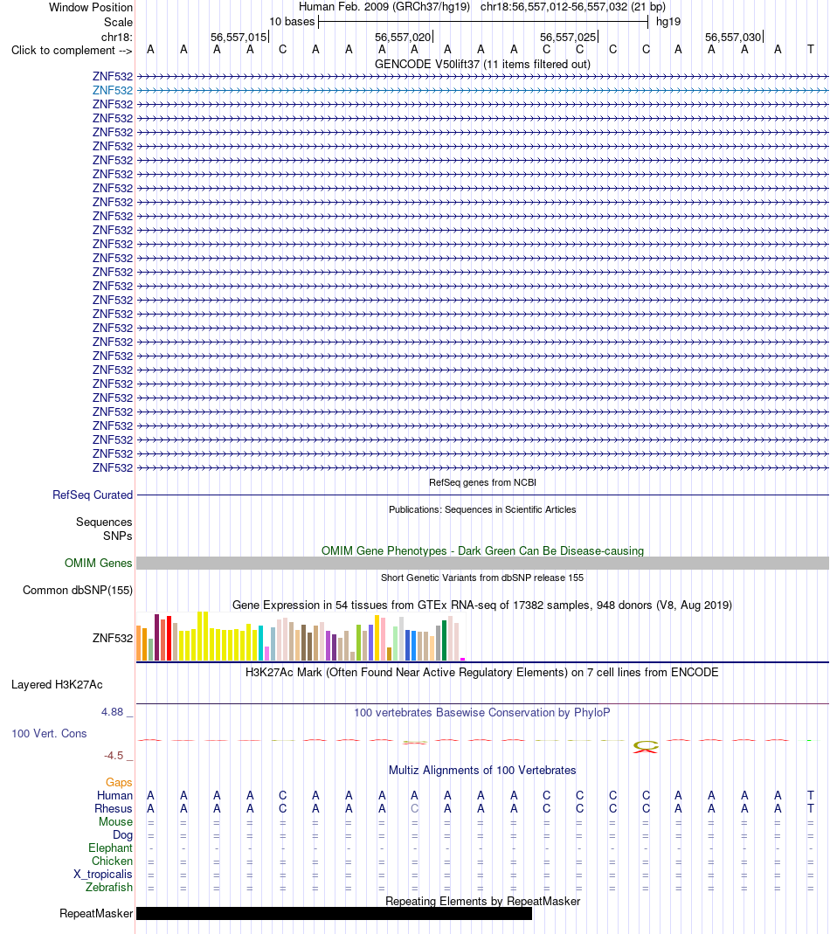The width and height of the screenshot is (830, 934).
Task: Click the T base in the complement sequence row
Action: coord(810,50)
